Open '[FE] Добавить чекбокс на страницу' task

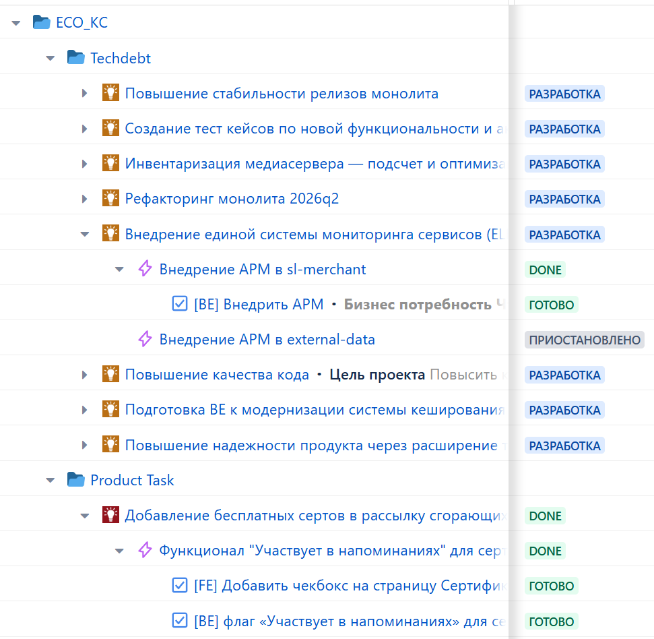[x=350, y=586]
